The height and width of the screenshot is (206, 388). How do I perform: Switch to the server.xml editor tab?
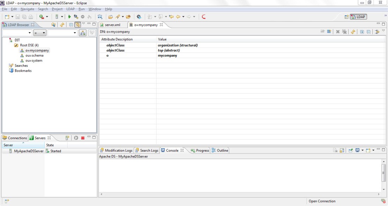coord(112,25)
